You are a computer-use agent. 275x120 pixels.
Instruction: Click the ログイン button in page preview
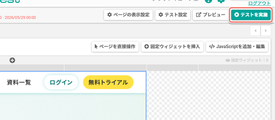(61, 82)
